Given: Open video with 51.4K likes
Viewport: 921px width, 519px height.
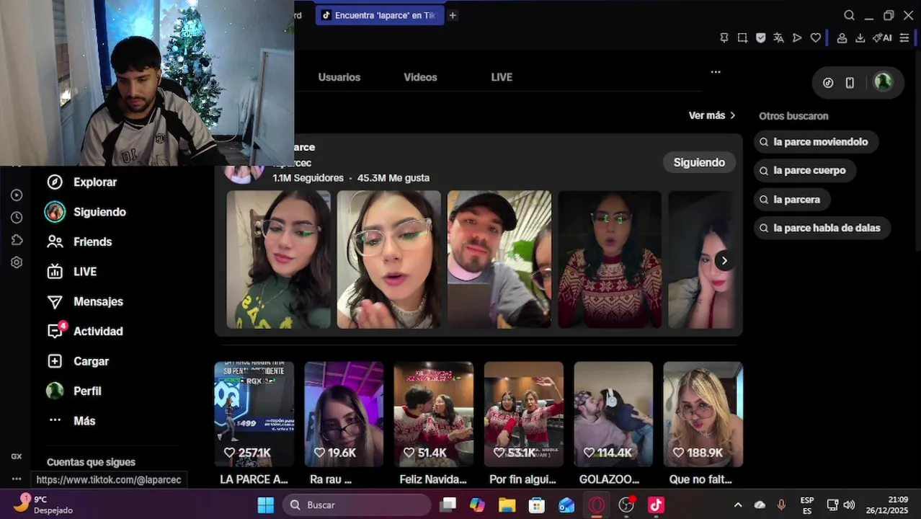Looking at the screenshot, I should pos(433,414).
